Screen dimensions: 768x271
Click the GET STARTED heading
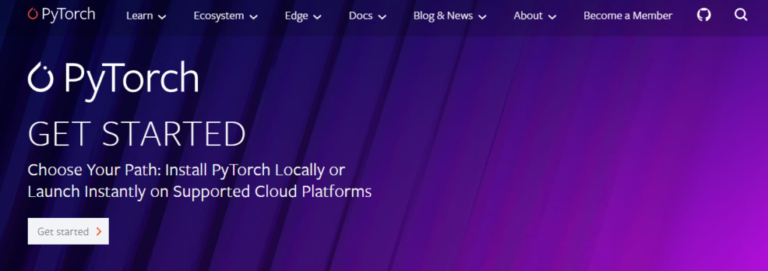coord(136,134)
